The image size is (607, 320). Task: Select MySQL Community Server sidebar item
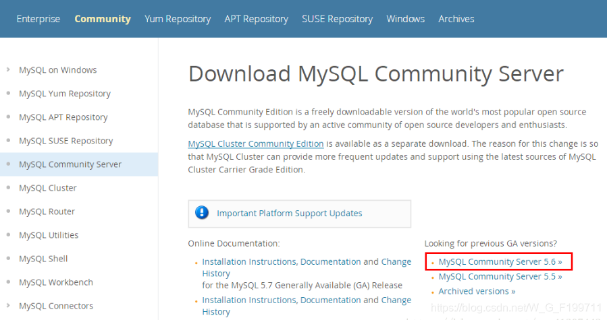79,164
